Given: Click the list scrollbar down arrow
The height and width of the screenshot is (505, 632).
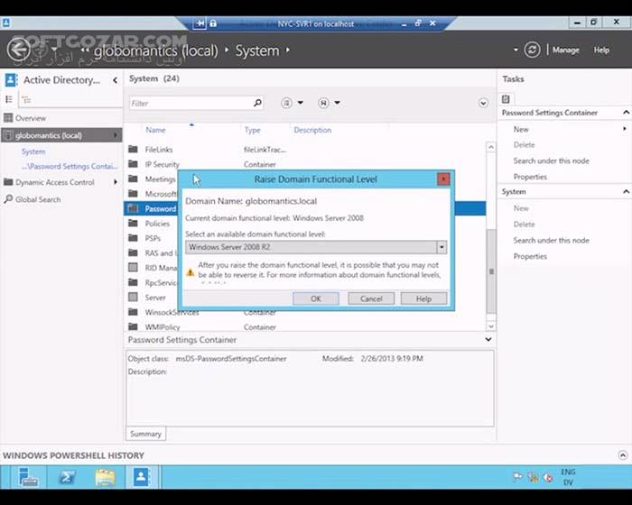Looking at the screenshot, I should (x=491, y=326).
